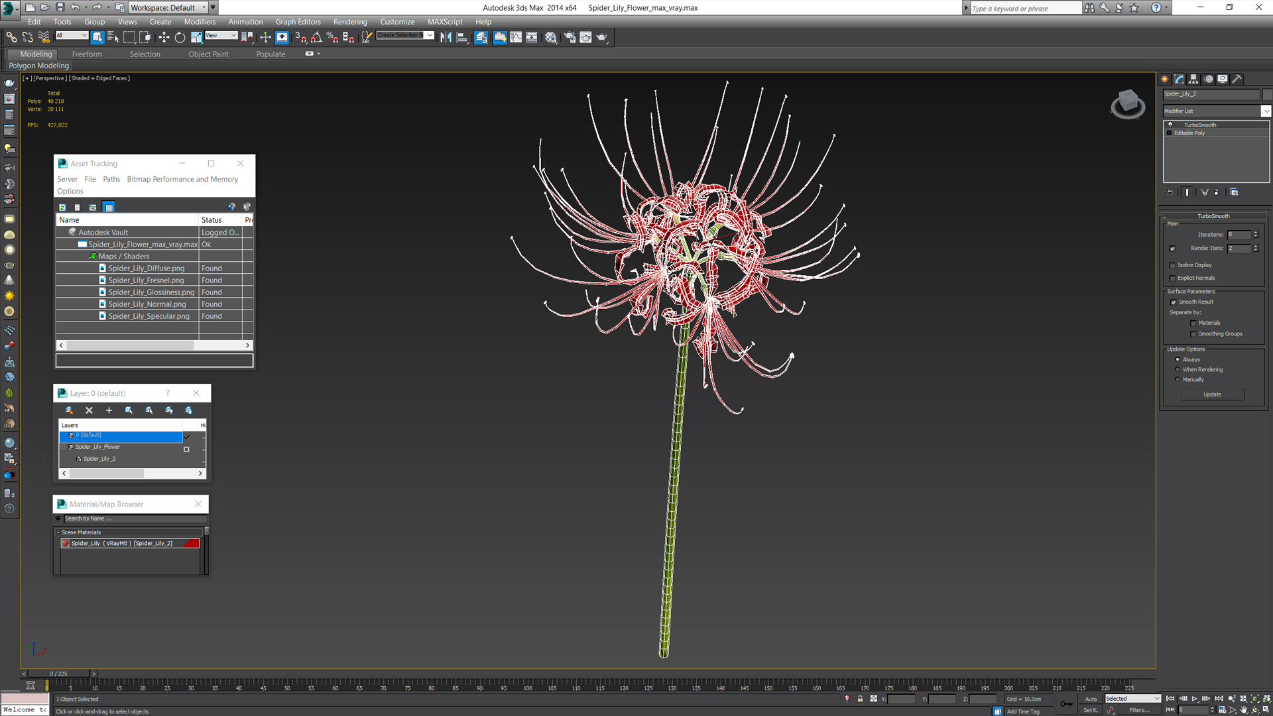Click the Select by Name icon

[x=113, y=38]
